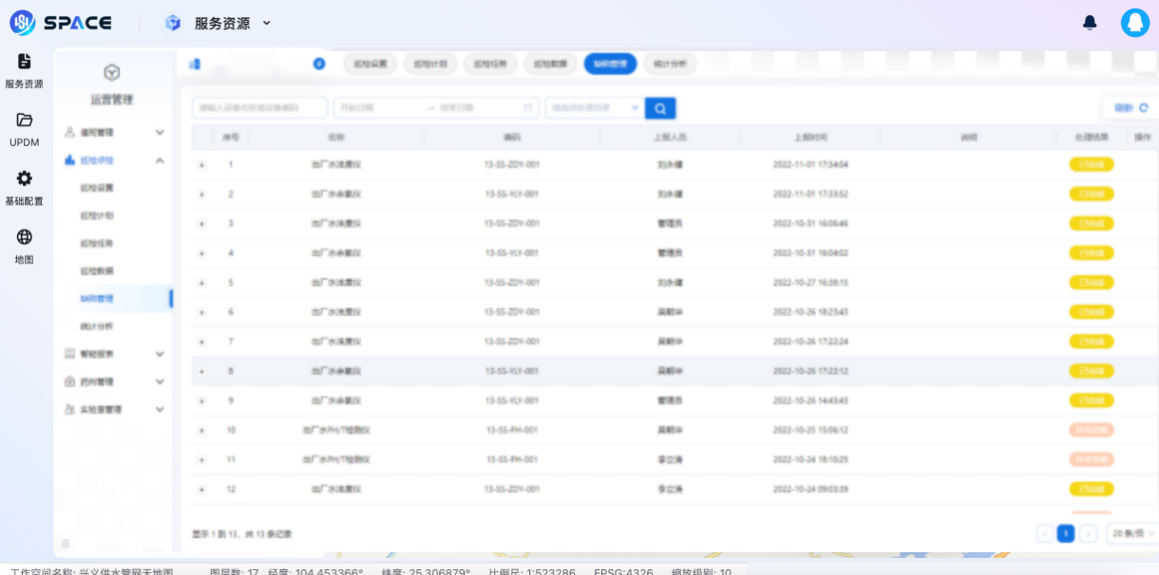Click the device name search input field
This screenshot has height=575, width=1159.
coord(259,108)
